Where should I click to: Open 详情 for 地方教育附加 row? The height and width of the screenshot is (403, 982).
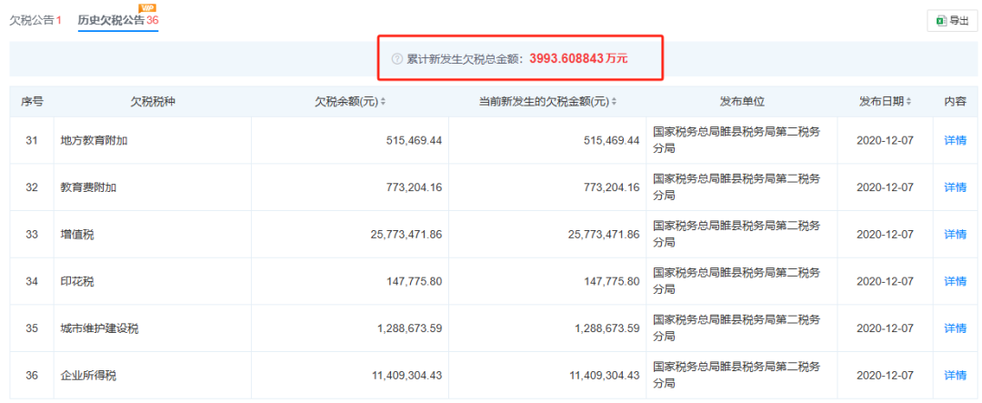(x=955, y=140)
